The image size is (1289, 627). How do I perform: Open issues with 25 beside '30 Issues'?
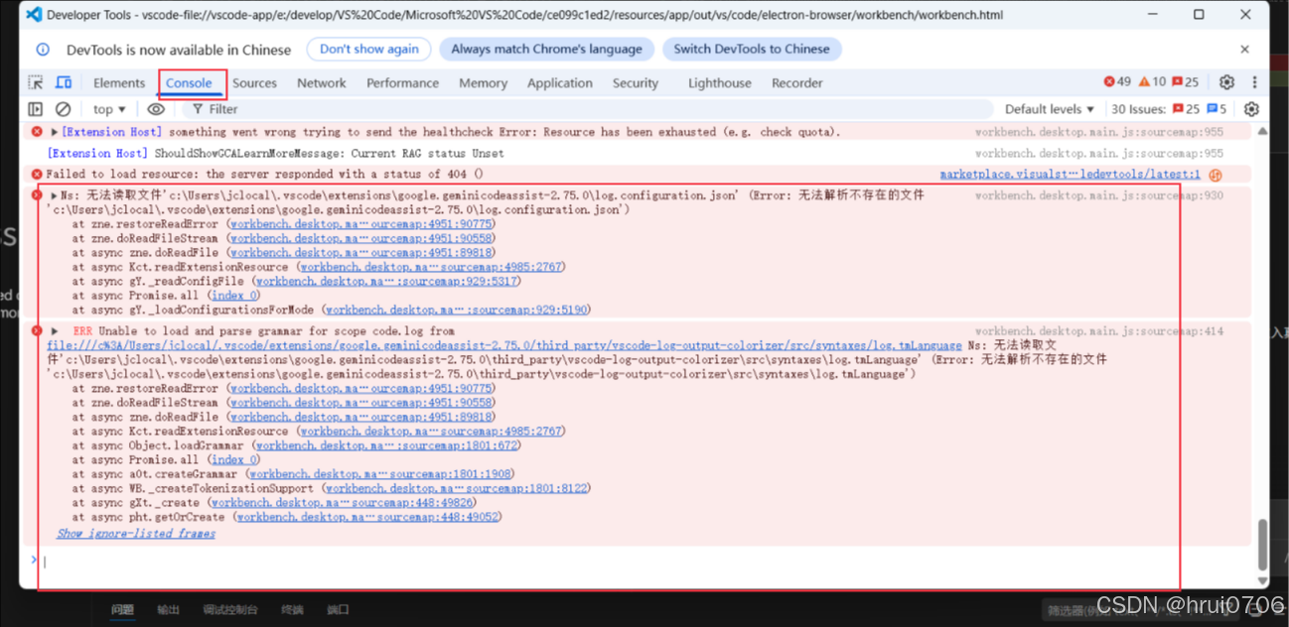click(1186, 109)
